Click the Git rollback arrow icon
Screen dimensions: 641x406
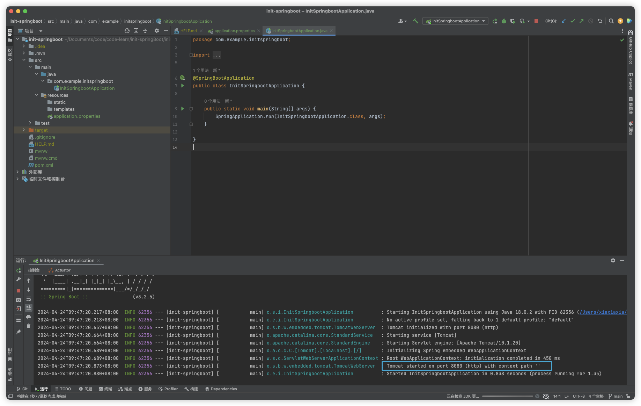tap(600, 21)
